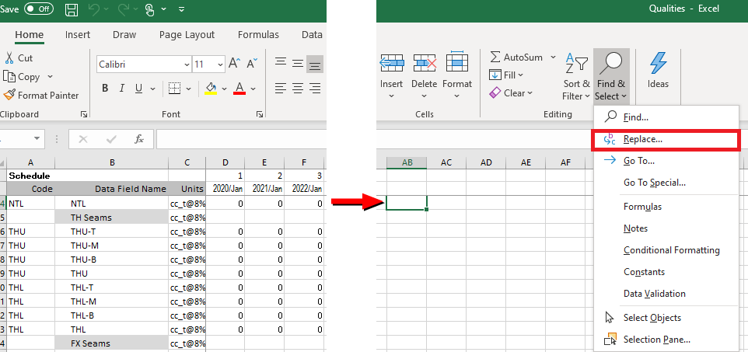Click the Ideas lightning icon
The image size is (748, 352).
pyautogui.click(x=658, y=71)
